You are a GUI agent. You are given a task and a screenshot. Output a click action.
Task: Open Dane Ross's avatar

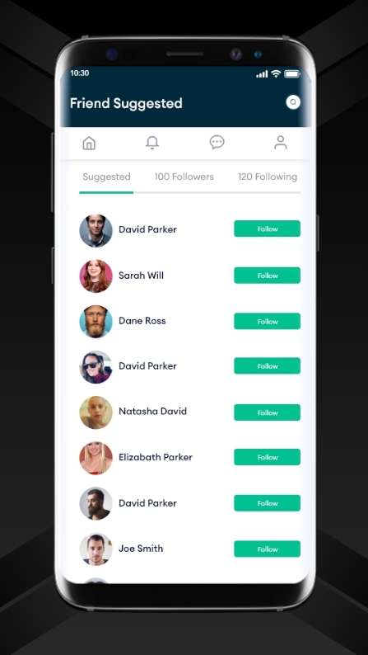(x=95, y=321)
